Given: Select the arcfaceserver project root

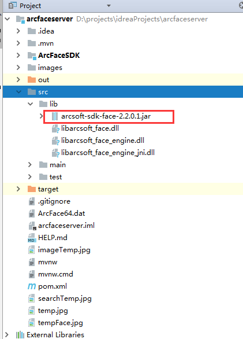Looking at the screenshot, I should pos(50,19).
